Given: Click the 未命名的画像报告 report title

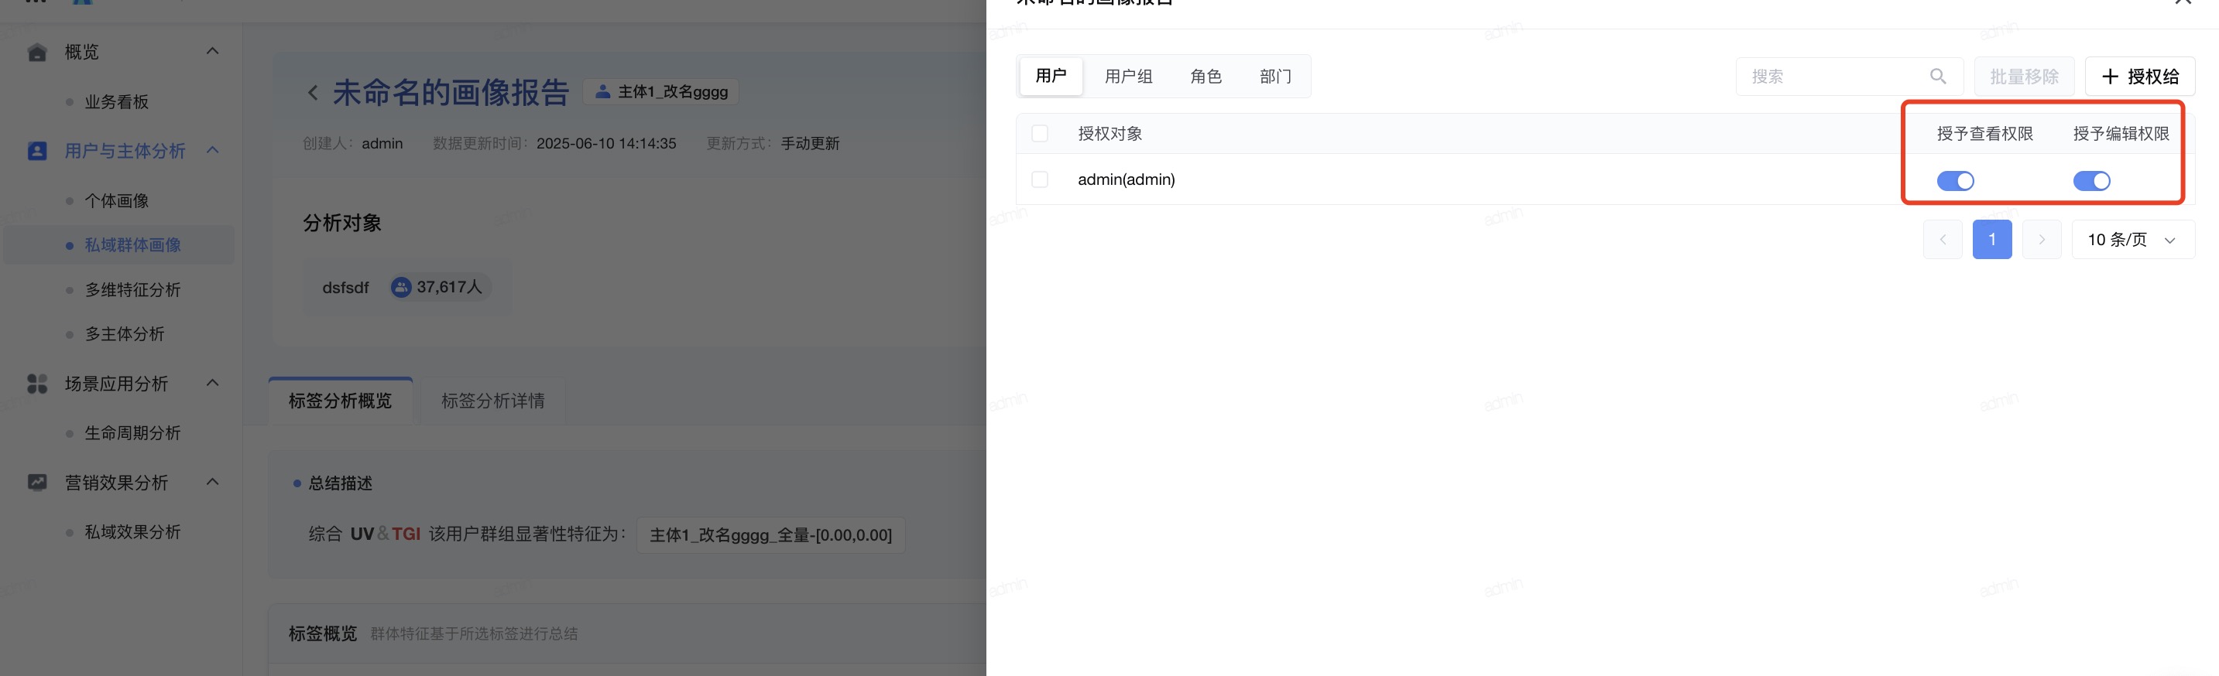Looking at the screenshot, I should click(451, 93).
